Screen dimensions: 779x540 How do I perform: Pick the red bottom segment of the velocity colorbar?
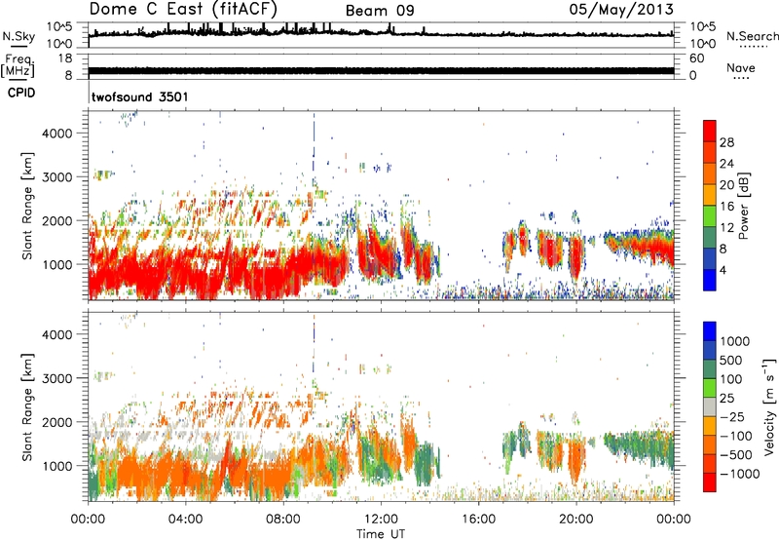point(710,482)
